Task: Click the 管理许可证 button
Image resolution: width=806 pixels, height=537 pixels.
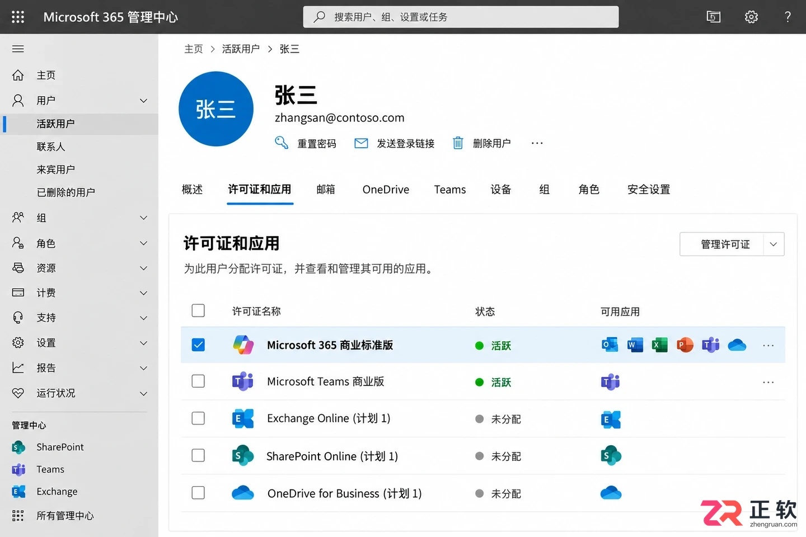Action: pyautogui.click(x=721, y=244)
